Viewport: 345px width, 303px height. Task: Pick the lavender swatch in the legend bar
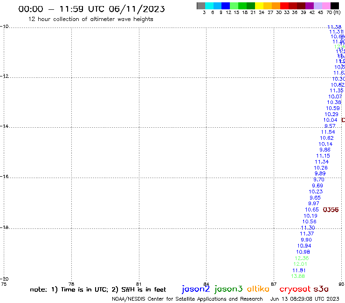point(318,6)
